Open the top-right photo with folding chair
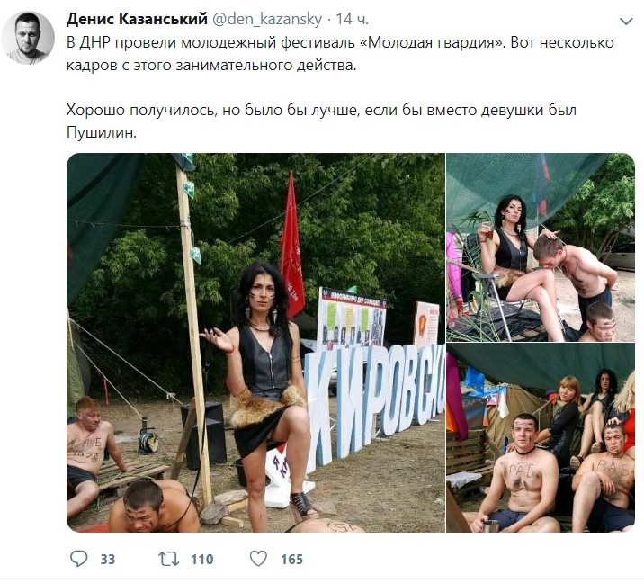644x583 pixels. point(541,247)
